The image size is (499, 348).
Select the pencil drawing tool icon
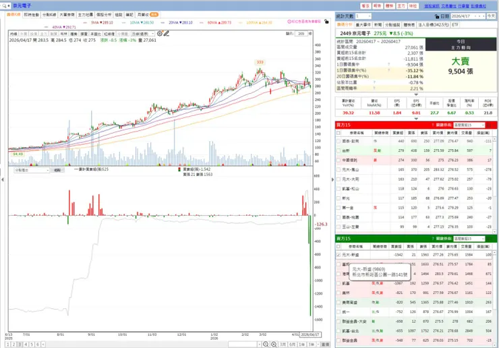tap(167, 34)
